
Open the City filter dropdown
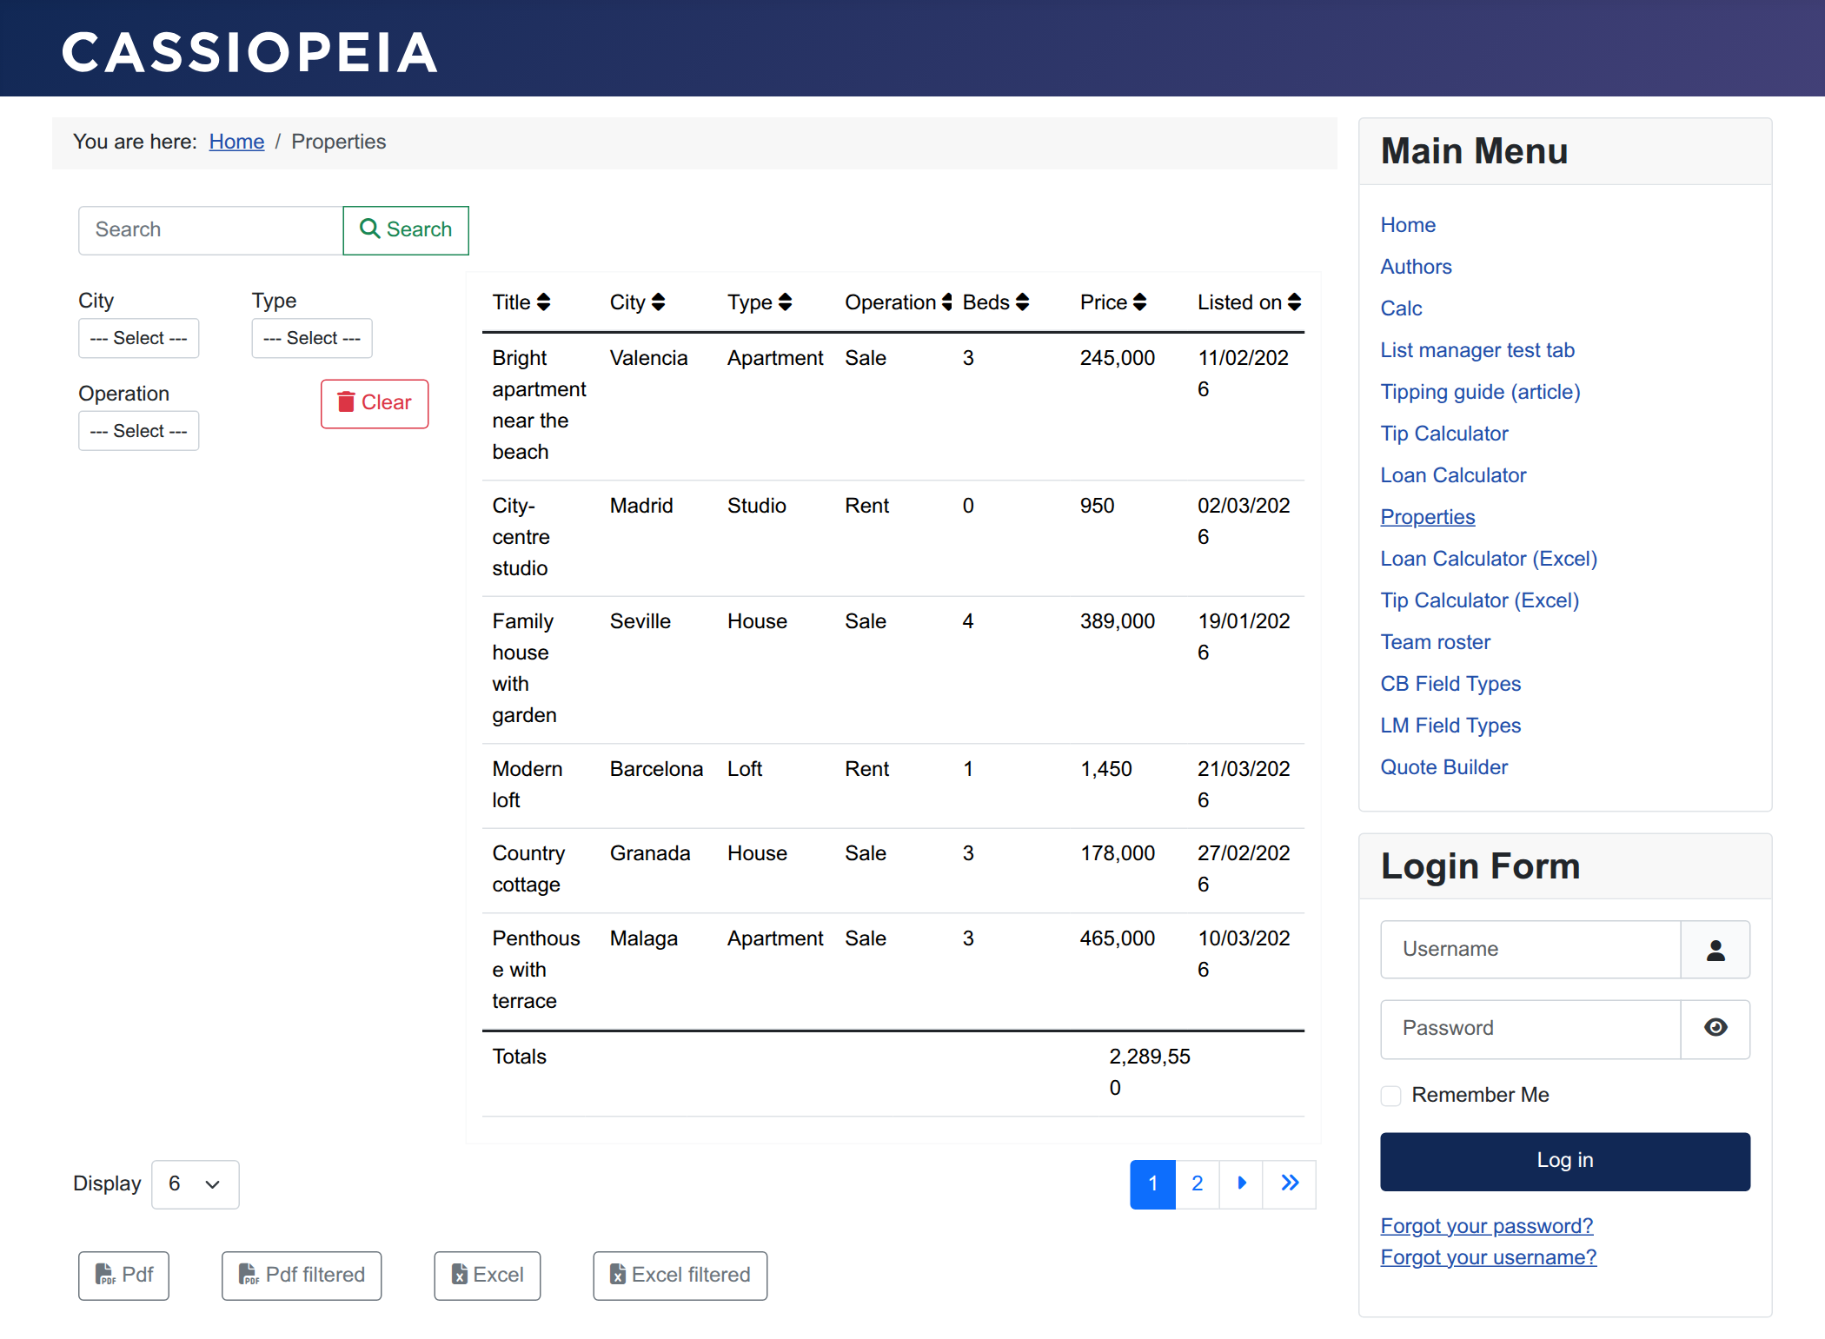pyautogui.click(x=139, y=338)
